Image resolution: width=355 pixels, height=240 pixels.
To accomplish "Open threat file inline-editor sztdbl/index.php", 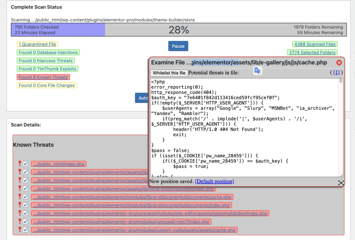I will point(123,189).
